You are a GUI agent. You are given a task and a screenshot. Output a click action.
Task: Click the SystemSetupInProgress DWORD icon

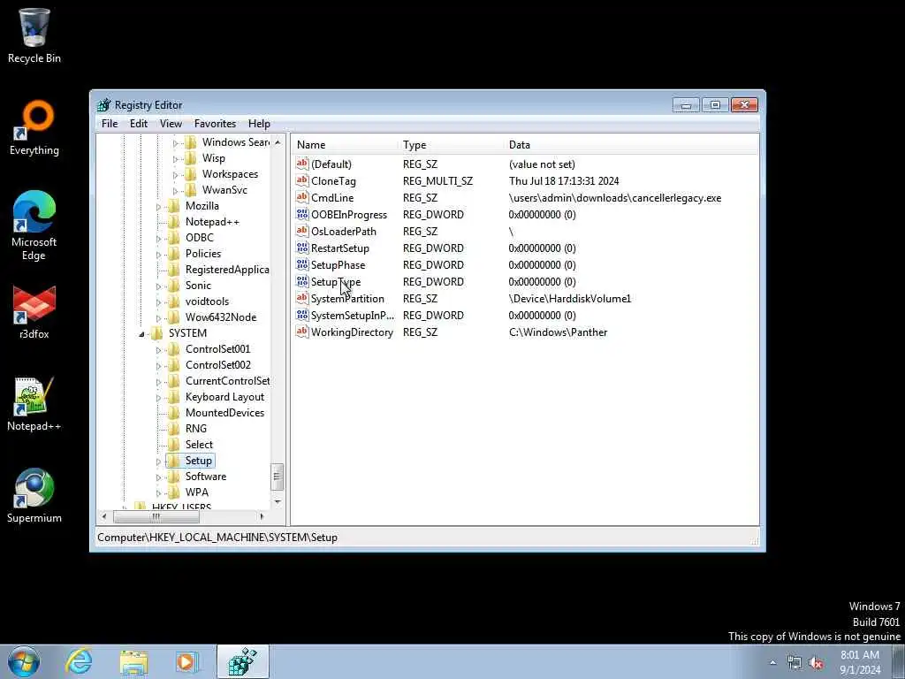coord(302,315)
